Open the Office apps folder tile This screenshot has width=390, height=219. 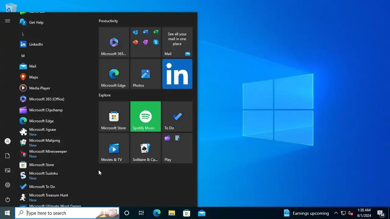coord(146,42)
